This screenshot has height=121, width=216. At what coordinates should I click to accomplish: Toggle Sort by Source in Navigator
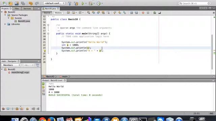point(38,109)
